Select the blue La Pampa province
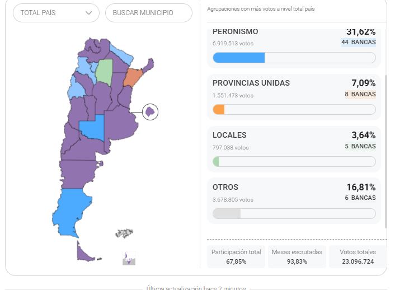 [92, 129]
